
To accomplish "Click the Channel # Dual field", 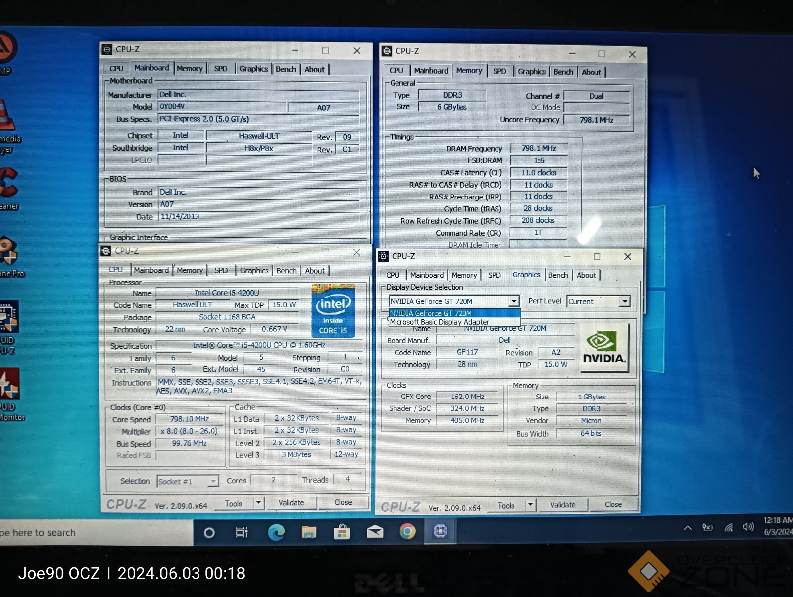I will 596,96.
